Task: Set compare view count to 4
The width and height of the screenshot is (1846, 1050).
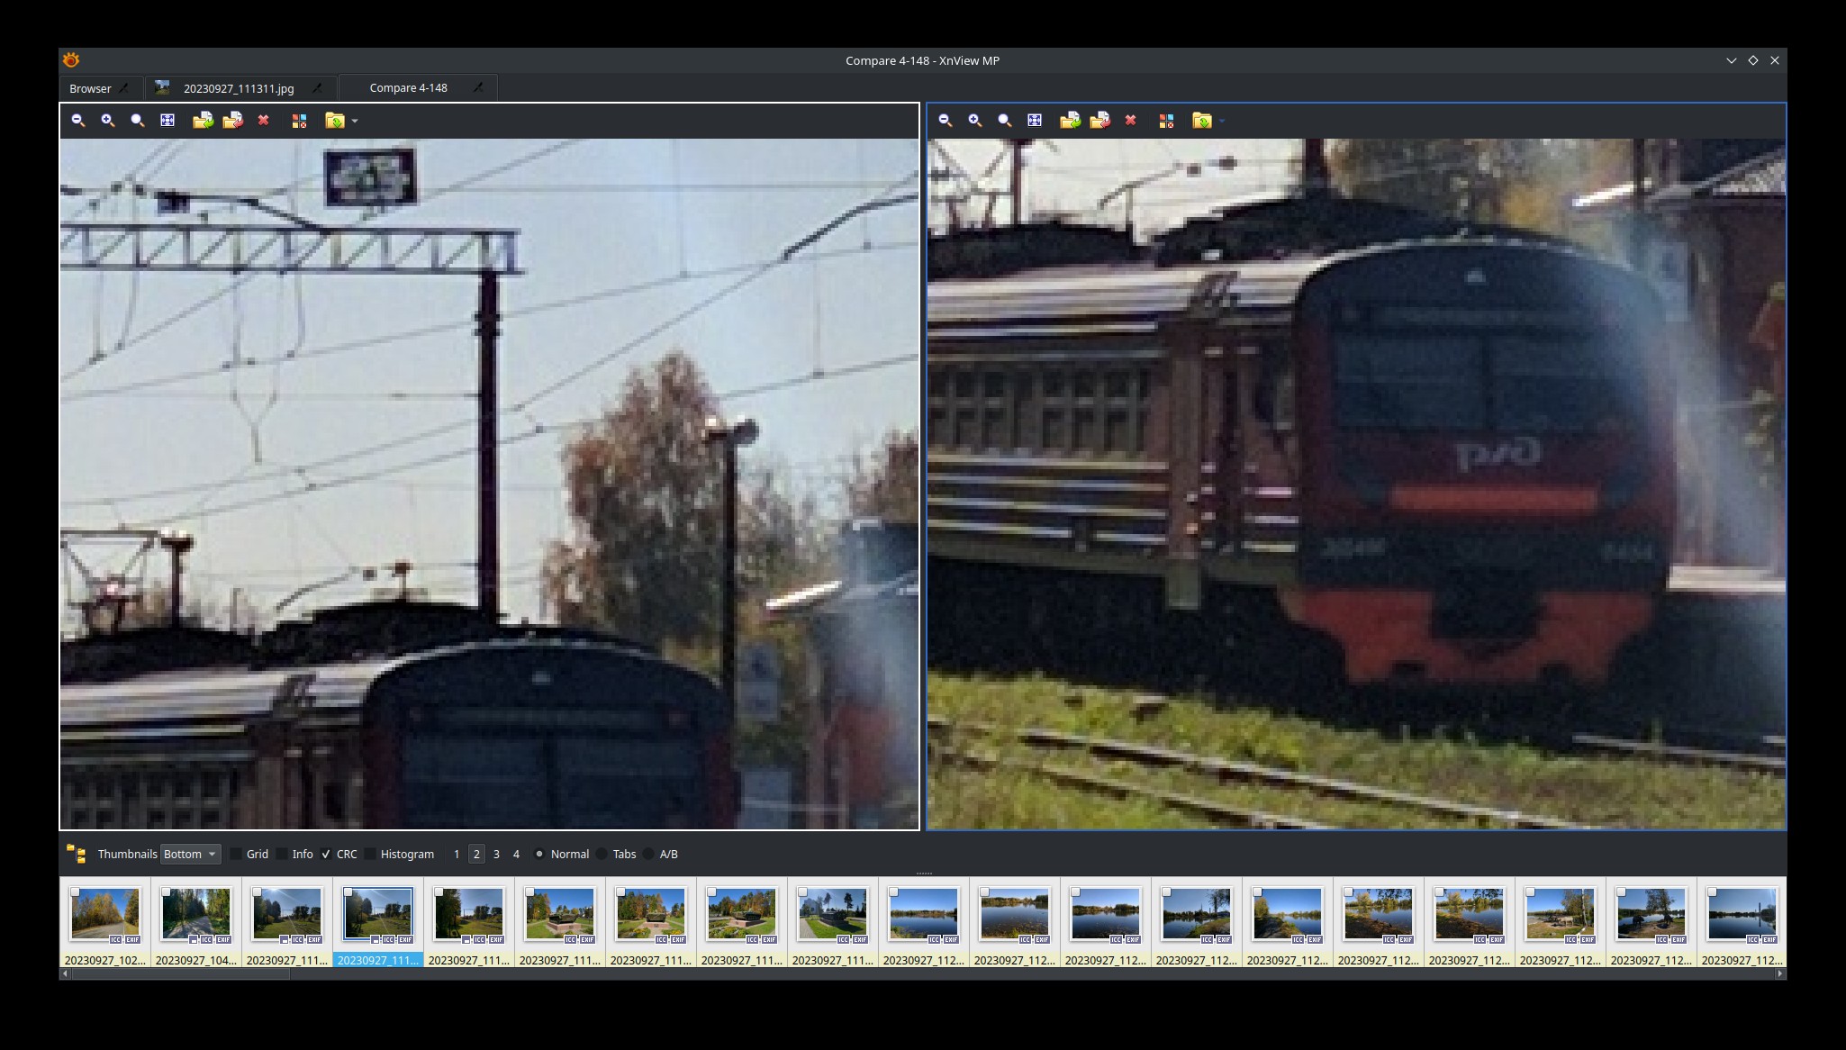Action: 516,855
